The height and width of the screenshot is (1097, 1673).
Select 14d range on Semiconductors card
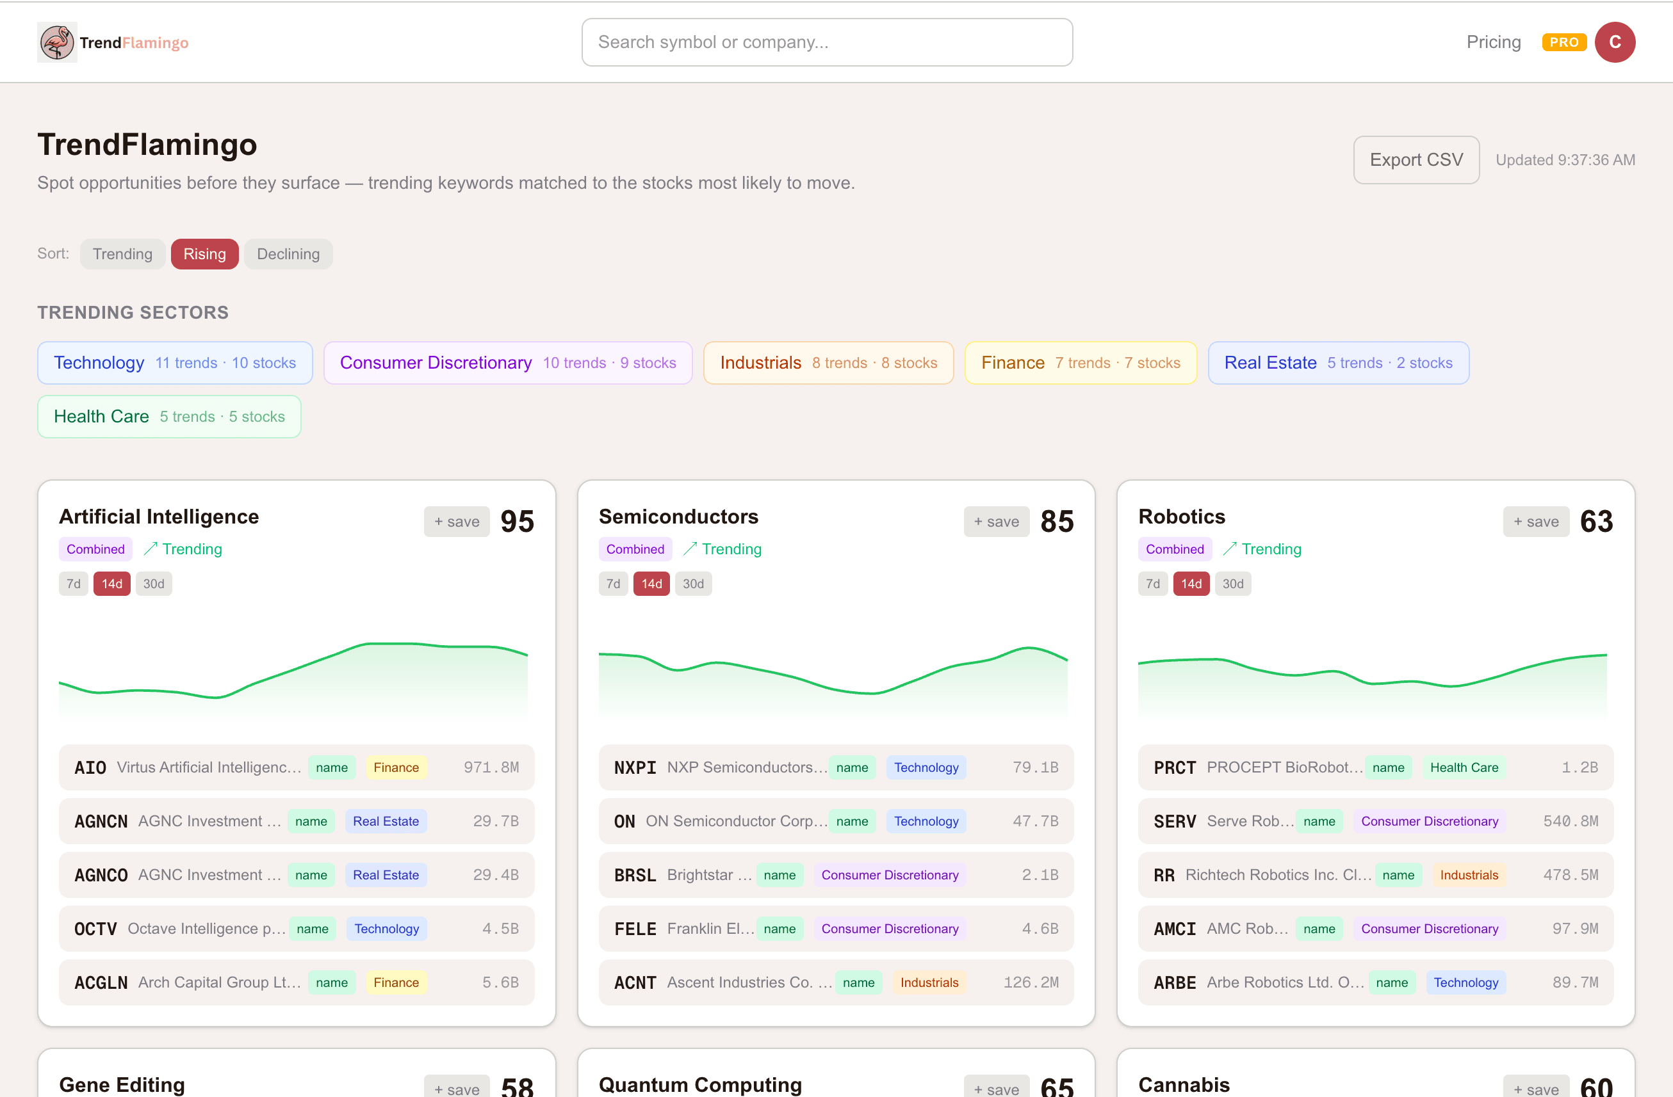pos(651,584)
